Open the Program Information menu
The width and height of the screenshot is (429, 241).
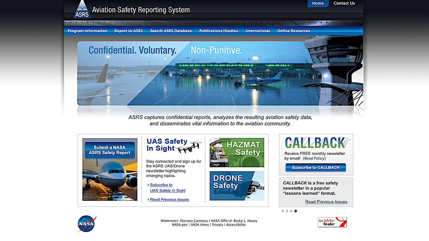(x=87, y=31)
